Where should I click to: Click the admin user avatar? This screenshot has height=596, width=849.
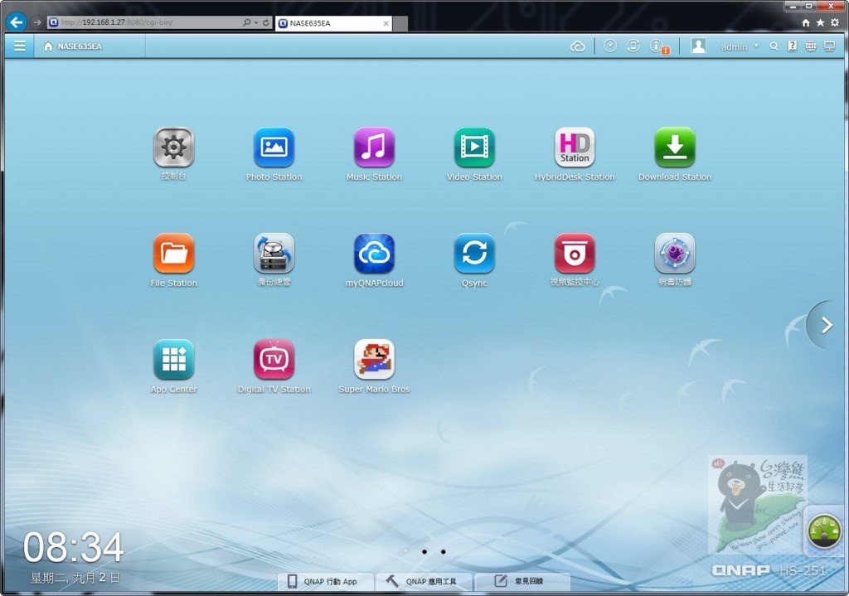pos(698,46)
